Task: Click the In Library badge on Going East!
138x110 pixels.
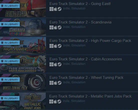Action: click(x=10, y=6)
